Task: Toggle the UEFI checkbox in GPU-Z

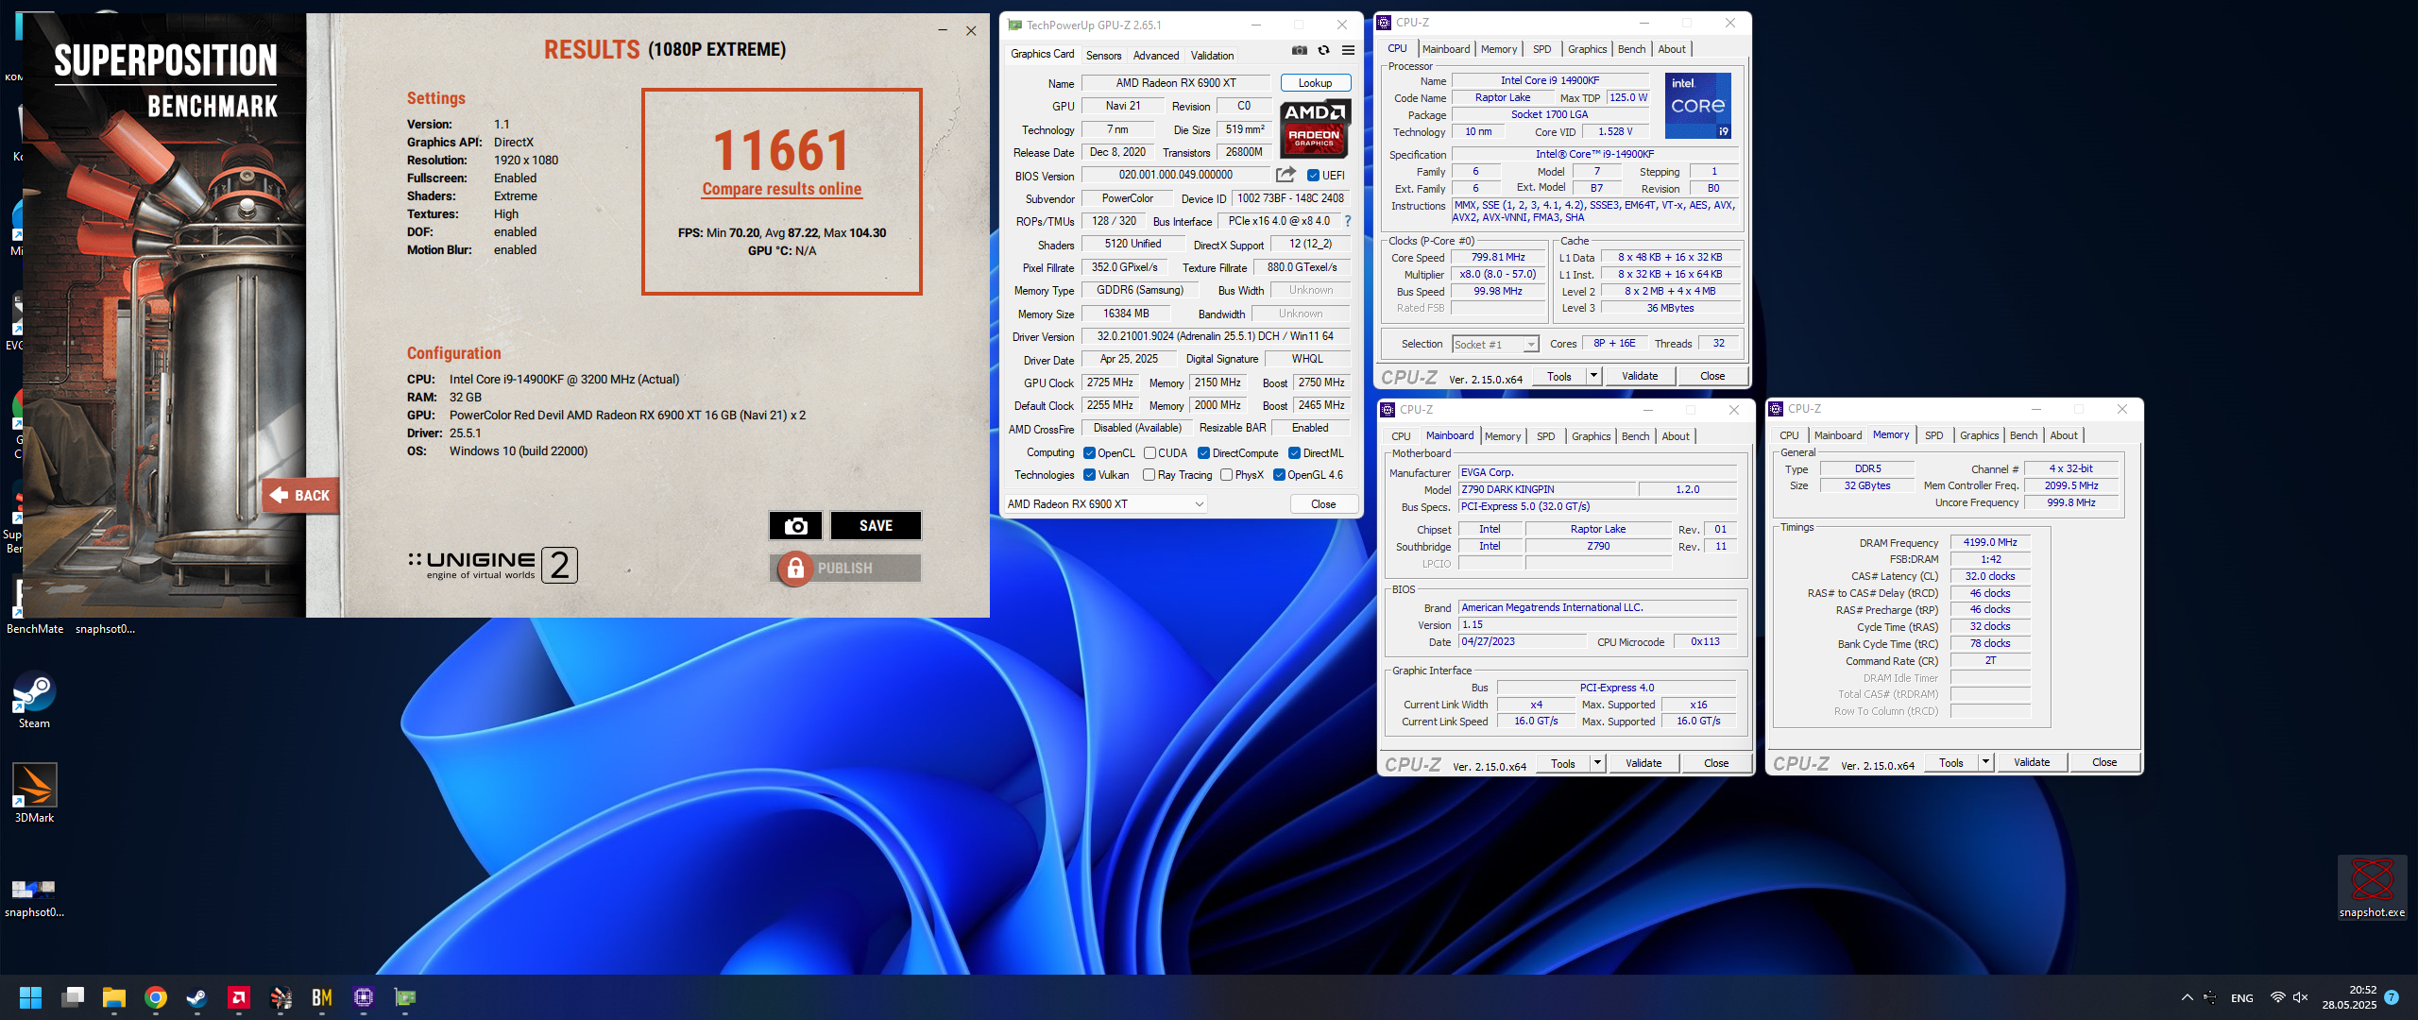Action: click(x=1313, y=175)
